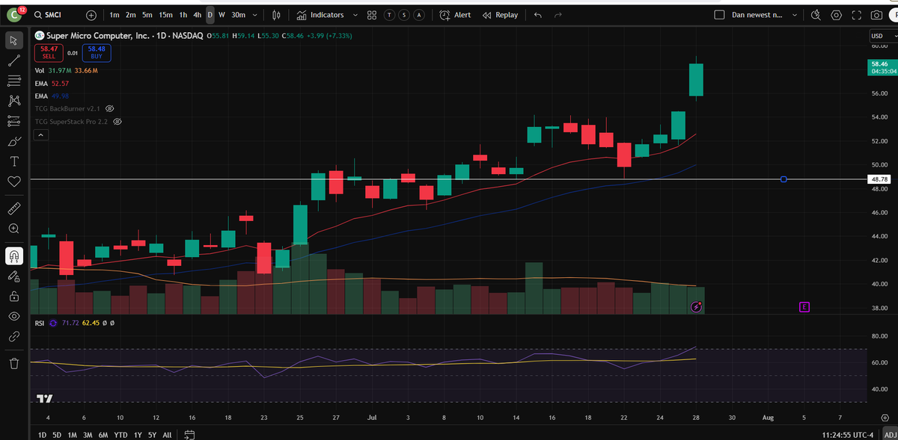Open the indicator templates grid icon
The image size is (898, 440).
pyautogui.click(x=372, y=15)
